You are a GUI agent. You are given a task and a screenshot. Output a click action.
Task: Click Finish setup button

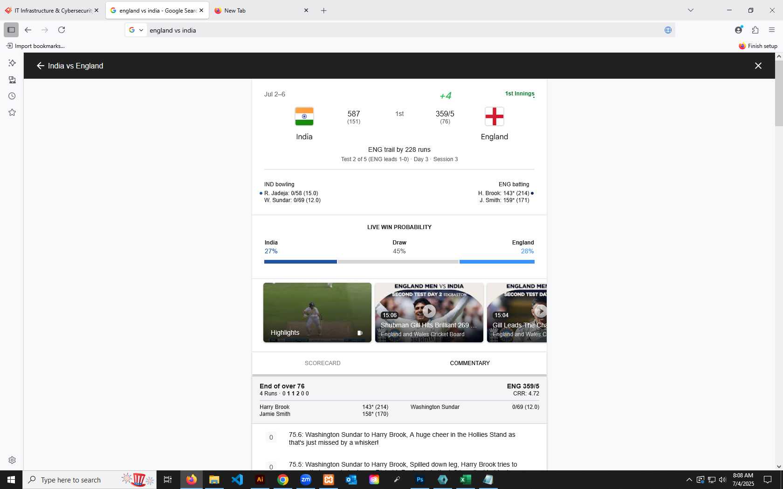pyautogui.click(x=758, y=46)
